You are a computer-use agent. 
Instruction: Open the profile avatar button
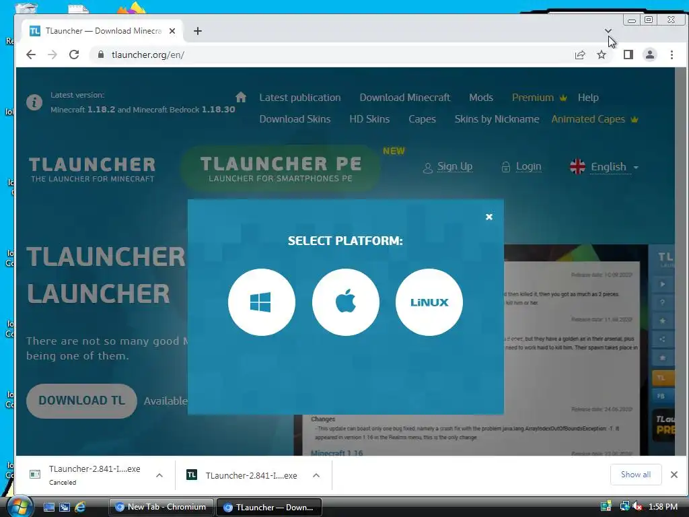tap(650, 55)
